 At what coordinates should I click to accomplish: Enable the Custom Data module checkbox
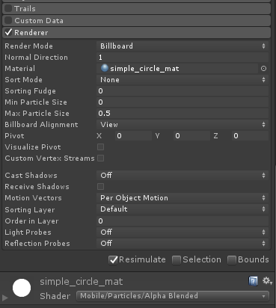(x=8, y=20)
